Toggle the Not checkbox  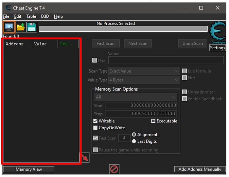(184, 78)
